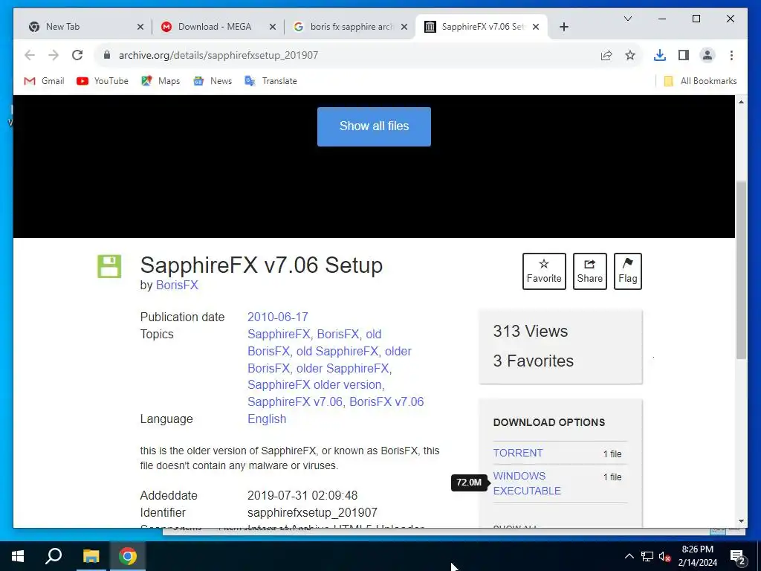Click the green software floppy icon
Screen dimensions: 761x571
point(109,267)
